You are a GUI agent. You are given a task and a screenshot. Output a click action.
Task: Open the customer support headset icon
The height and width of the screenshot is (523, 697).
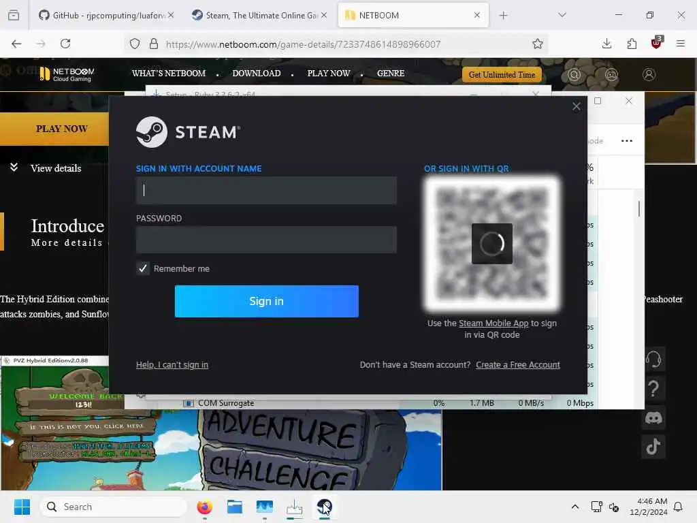tap(653, 359)
